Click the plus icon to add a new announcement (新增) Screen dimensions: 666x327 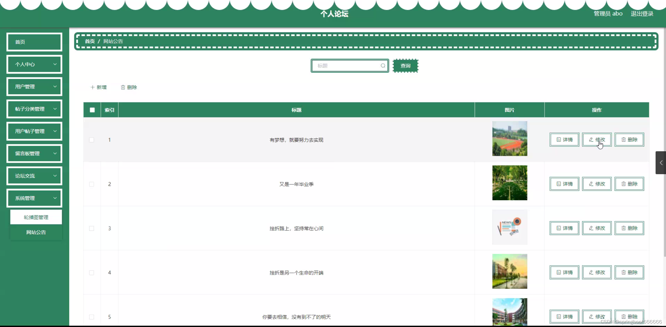click(x=92, y=87)
